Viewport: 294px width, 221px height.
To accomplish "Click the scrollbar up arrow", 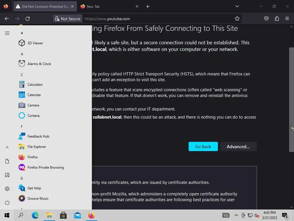I will [x=291, y=27].
